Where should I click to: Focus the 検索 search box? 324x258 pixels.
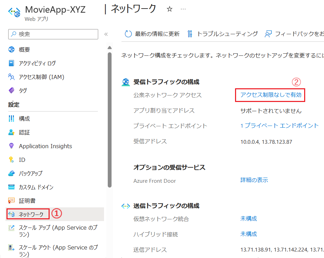tap(53, 34)
